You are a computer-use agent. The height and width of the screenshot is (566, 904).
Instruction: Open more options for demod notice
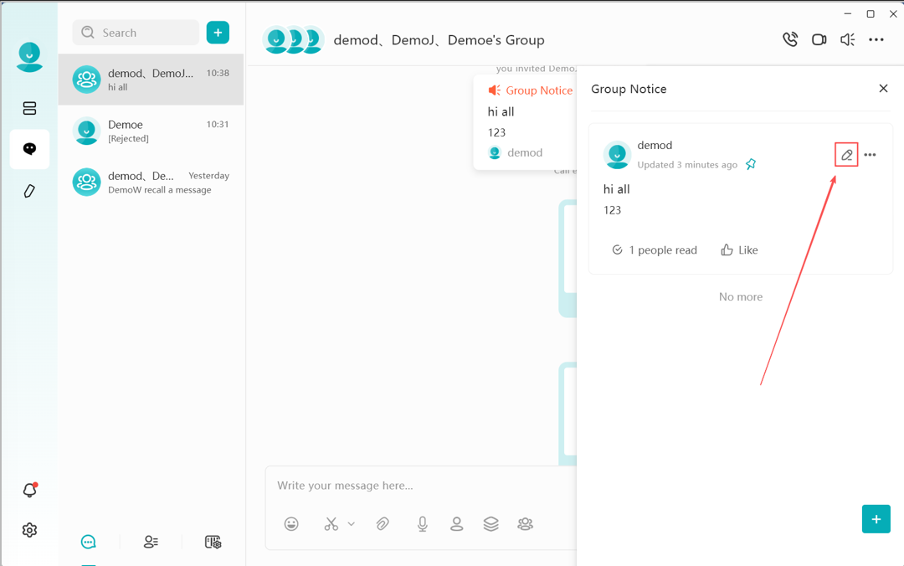click(x=870, y=155)
